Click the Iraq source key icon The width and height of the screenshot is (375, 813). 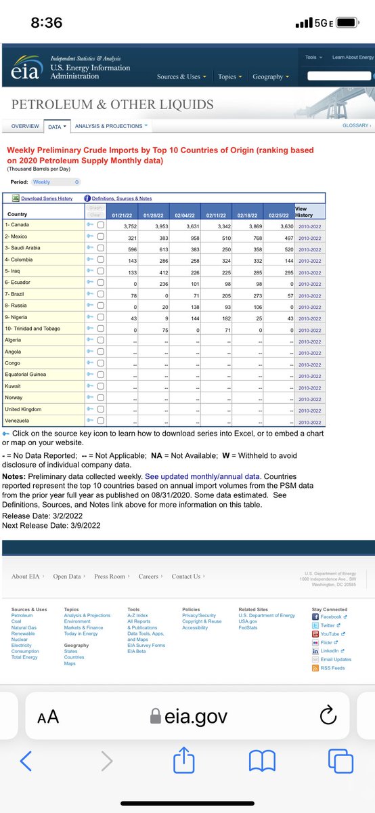point(89,271)
